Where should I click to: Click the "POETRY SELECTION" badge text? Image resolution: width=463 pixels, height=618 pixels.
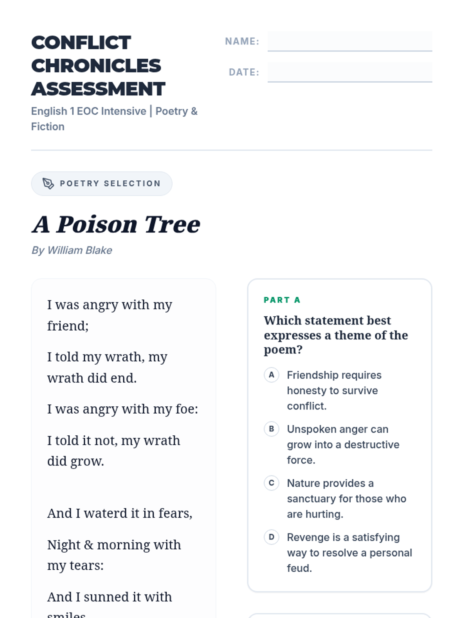[x=110, y=183]
